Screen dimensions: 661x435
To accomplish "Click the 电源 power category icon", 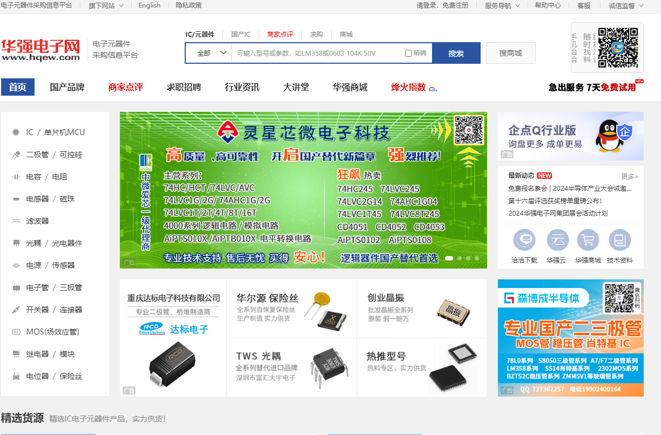I will pos(16,265).
